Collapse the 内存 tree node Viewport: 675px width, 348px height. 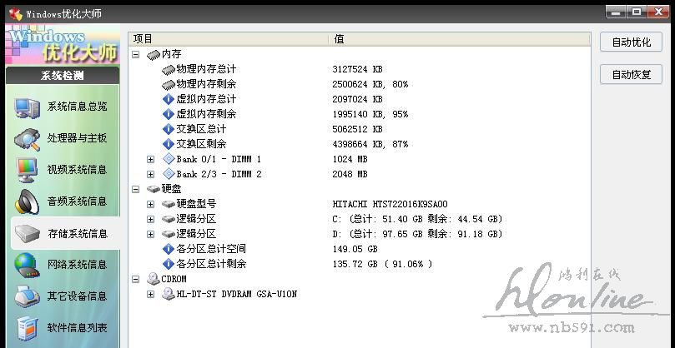pyautogui.click(x=136, y=55)
